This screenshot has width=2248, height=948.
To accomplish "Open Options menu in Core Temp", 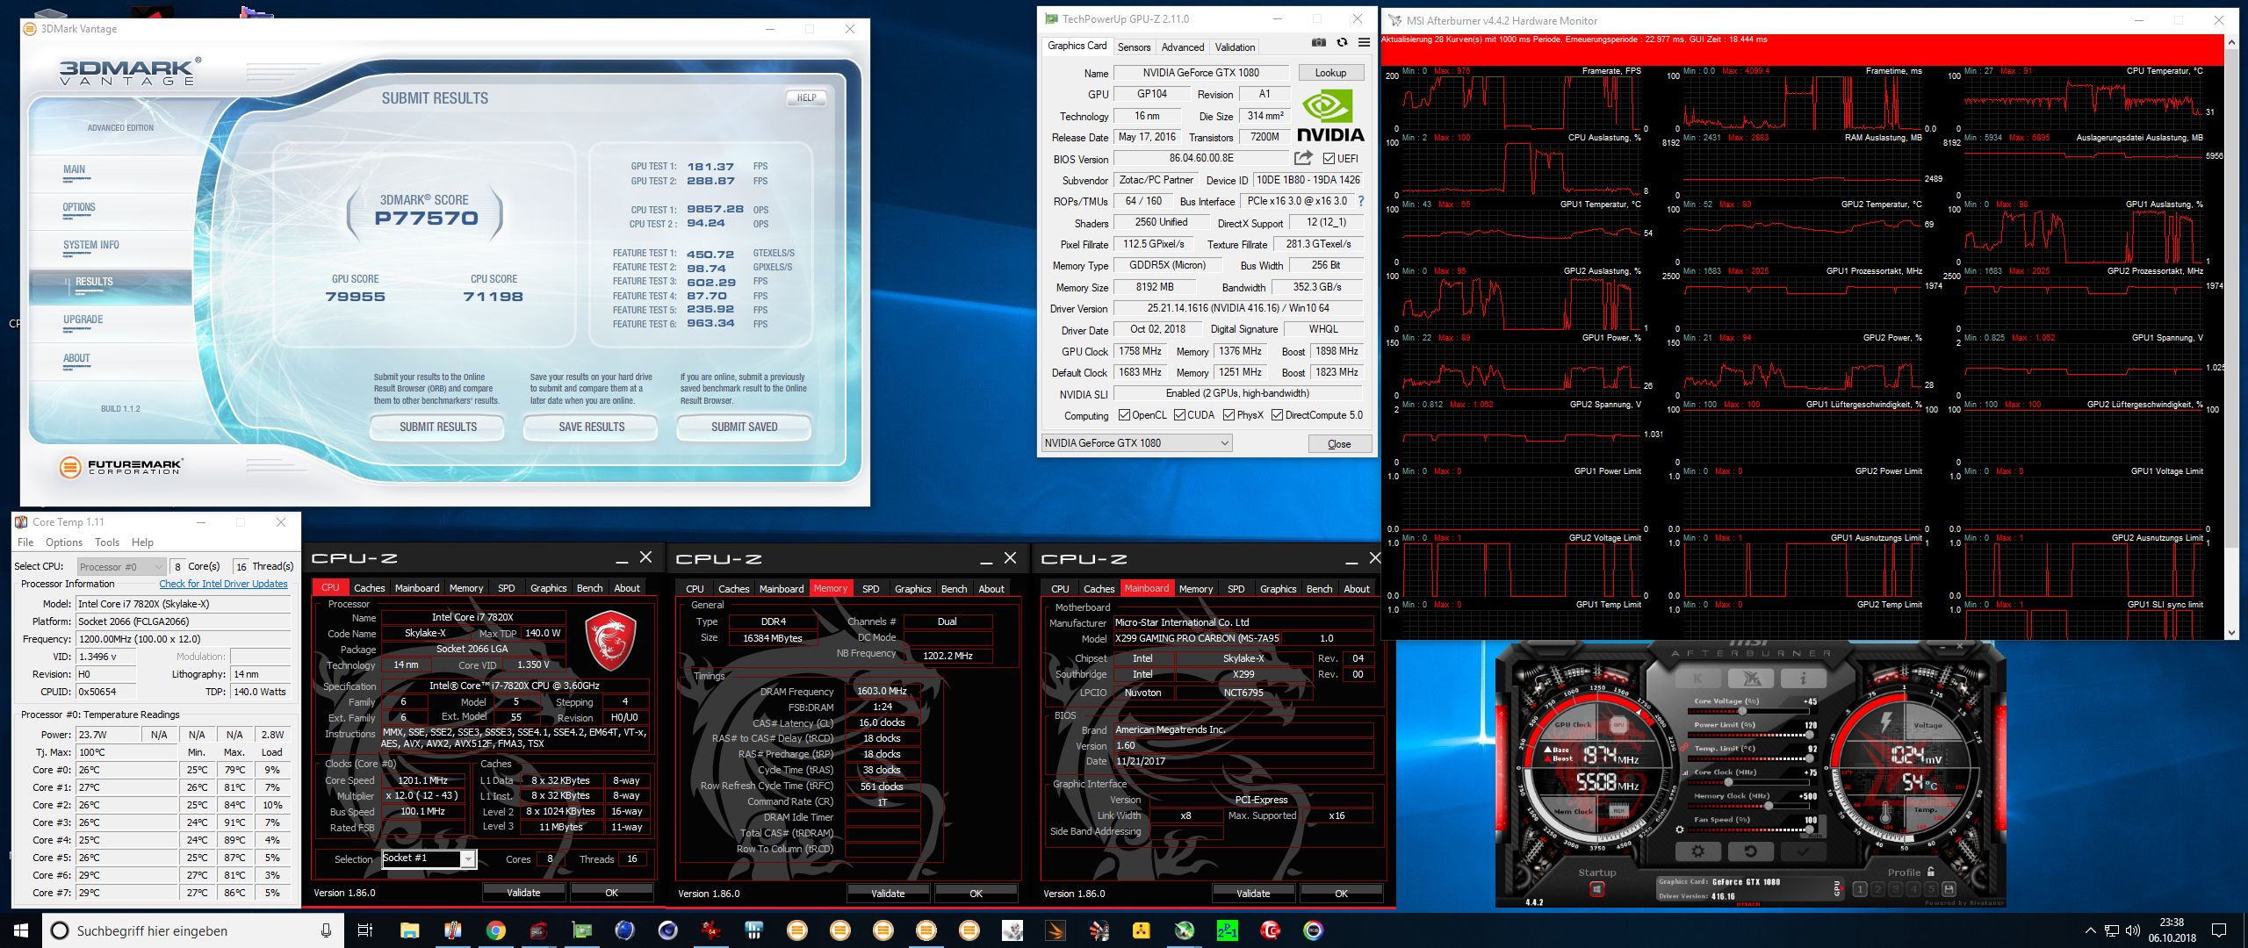I will click(64, 542).
